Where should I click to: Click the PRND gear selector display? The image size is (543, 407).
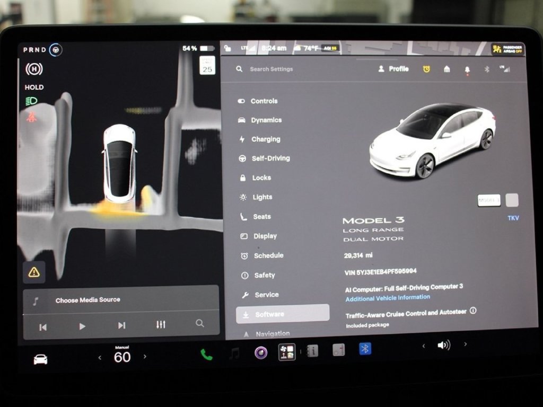pyautogui.click(x=34, y=50)
